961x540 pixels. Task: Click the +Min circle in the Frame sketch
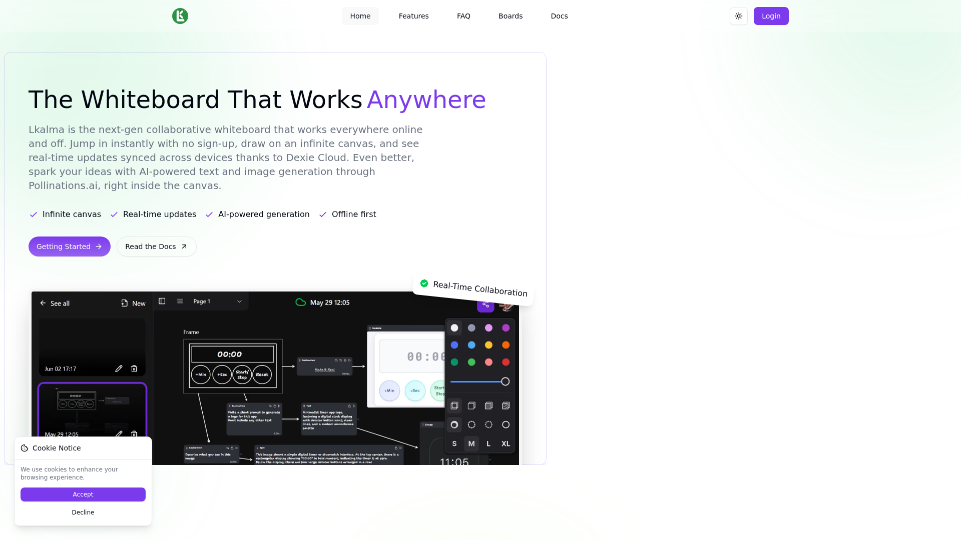(201, 374)
